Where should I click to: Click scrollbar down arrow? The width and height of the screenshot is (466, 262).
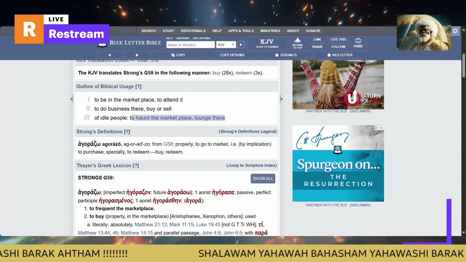(463, 233)
